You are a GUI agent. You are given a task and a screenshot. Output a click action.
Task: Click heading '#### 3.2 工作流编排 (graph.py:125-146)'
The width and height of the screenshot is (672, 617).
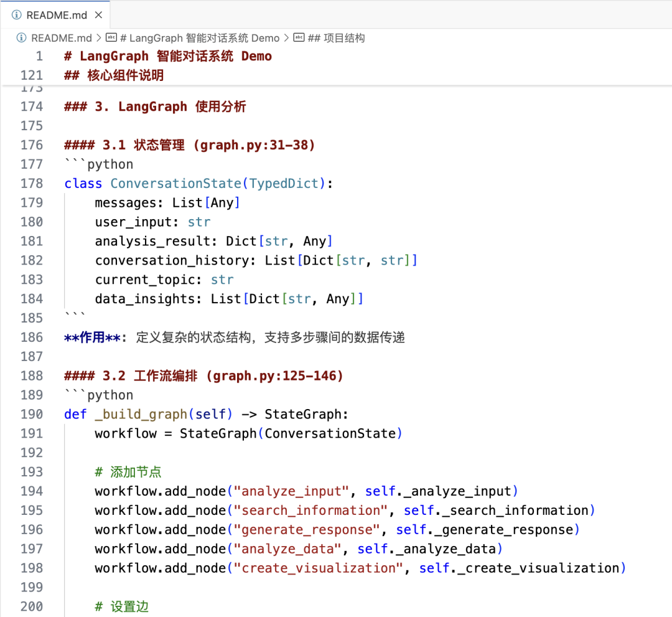pyautogui.click(x=203, y=375)
